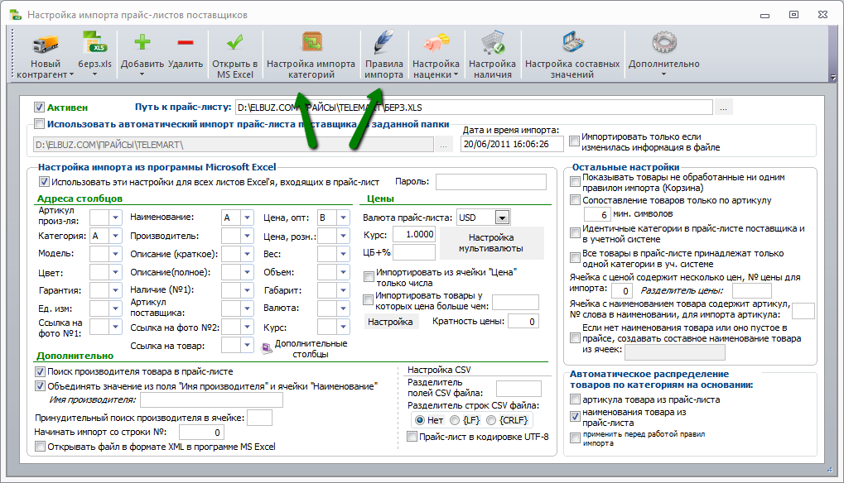Screen dimensions: 844x483
Task: Click the Настройка button under prices
Action: pos(391,322)
